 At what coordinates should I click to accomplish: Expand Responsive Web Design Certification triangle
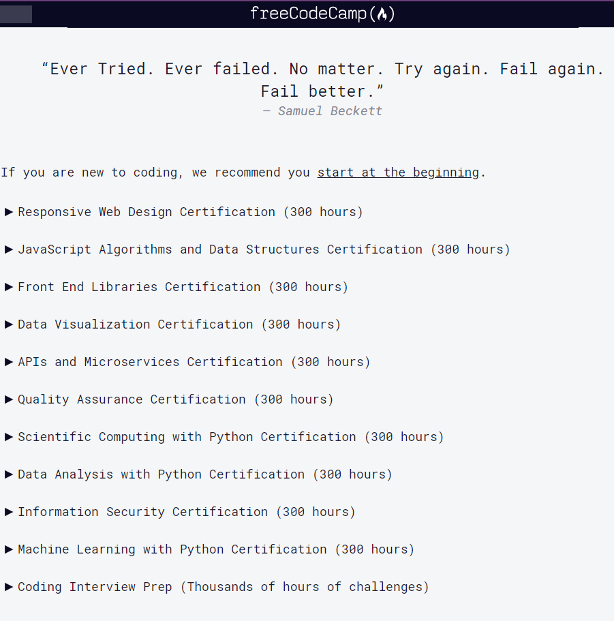point(8,212)
